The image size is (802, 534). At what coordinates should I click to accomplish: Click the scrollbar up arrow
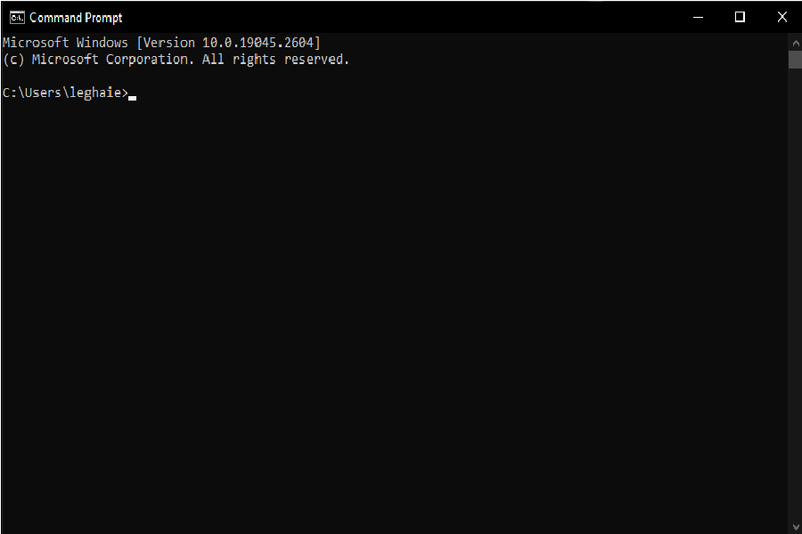(795, 41)
